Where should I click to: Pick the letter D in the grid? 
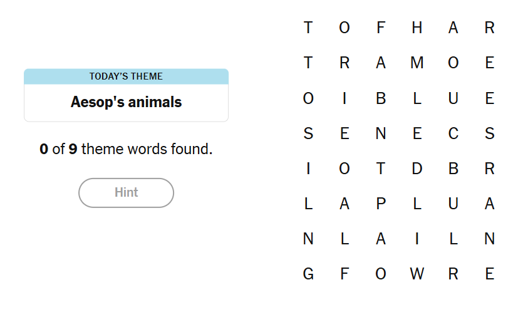tap(417, 169)
